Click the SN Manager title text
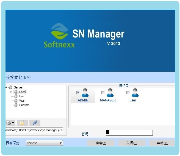Screen dimensions: 180x156 tap(98, 34)
